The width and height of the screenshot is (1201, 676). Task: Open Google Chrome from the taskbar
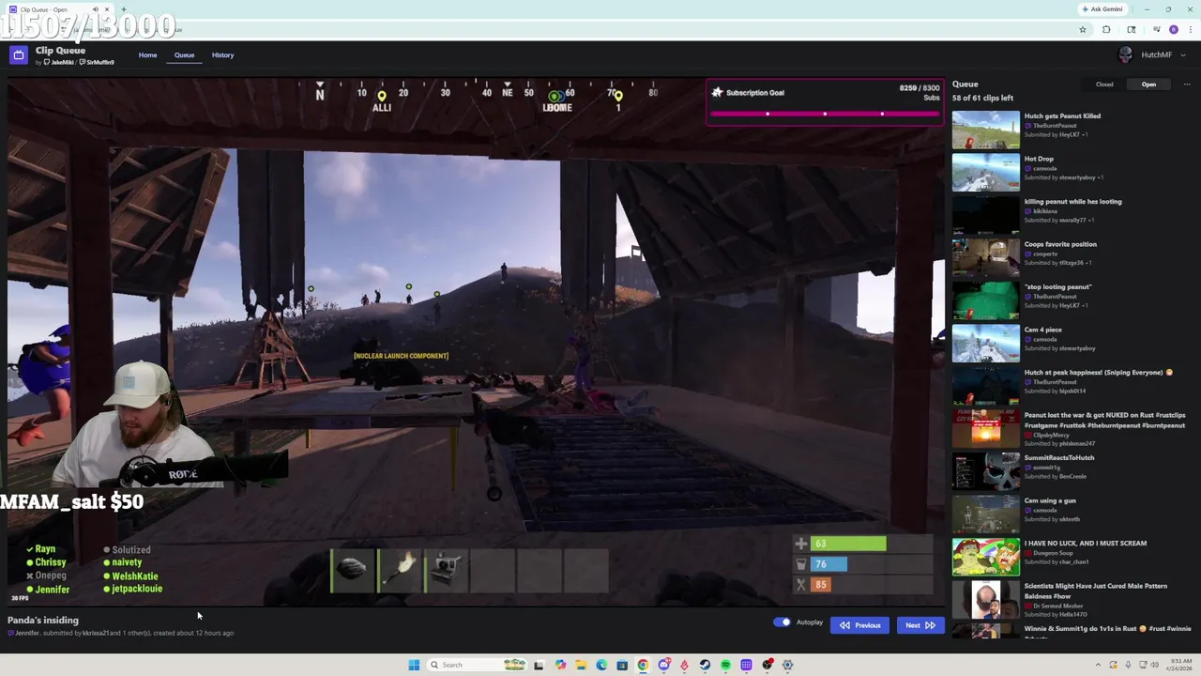coord(643,665)
